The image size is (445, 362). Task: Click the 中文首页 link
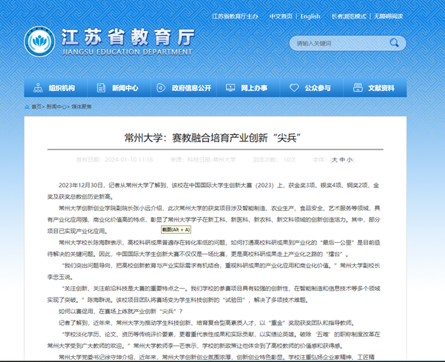pos(280,16)
